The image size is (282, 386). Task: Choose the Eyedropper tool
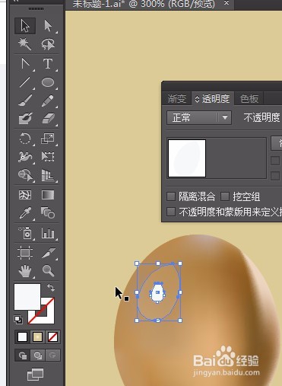[x=25, y=212]
